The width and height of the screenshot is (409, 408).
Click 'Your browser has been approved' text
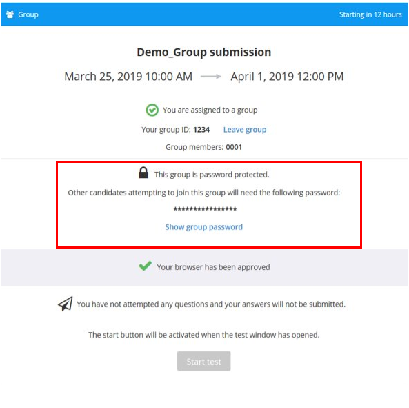point(213,267)
